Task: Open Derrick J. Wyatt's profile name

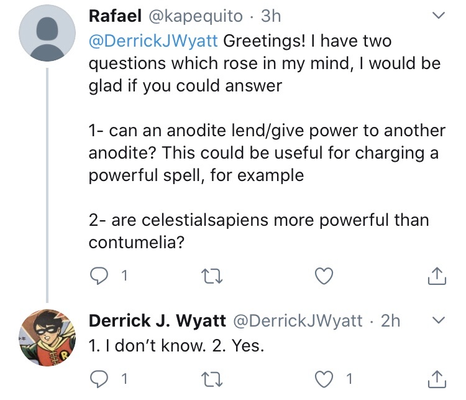Action: point(157,320)
